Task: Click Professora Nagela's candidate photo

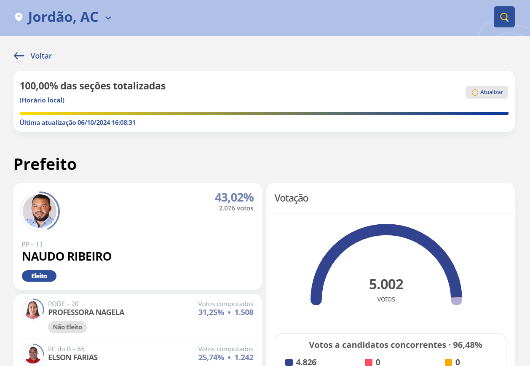Action: [33, 309]
